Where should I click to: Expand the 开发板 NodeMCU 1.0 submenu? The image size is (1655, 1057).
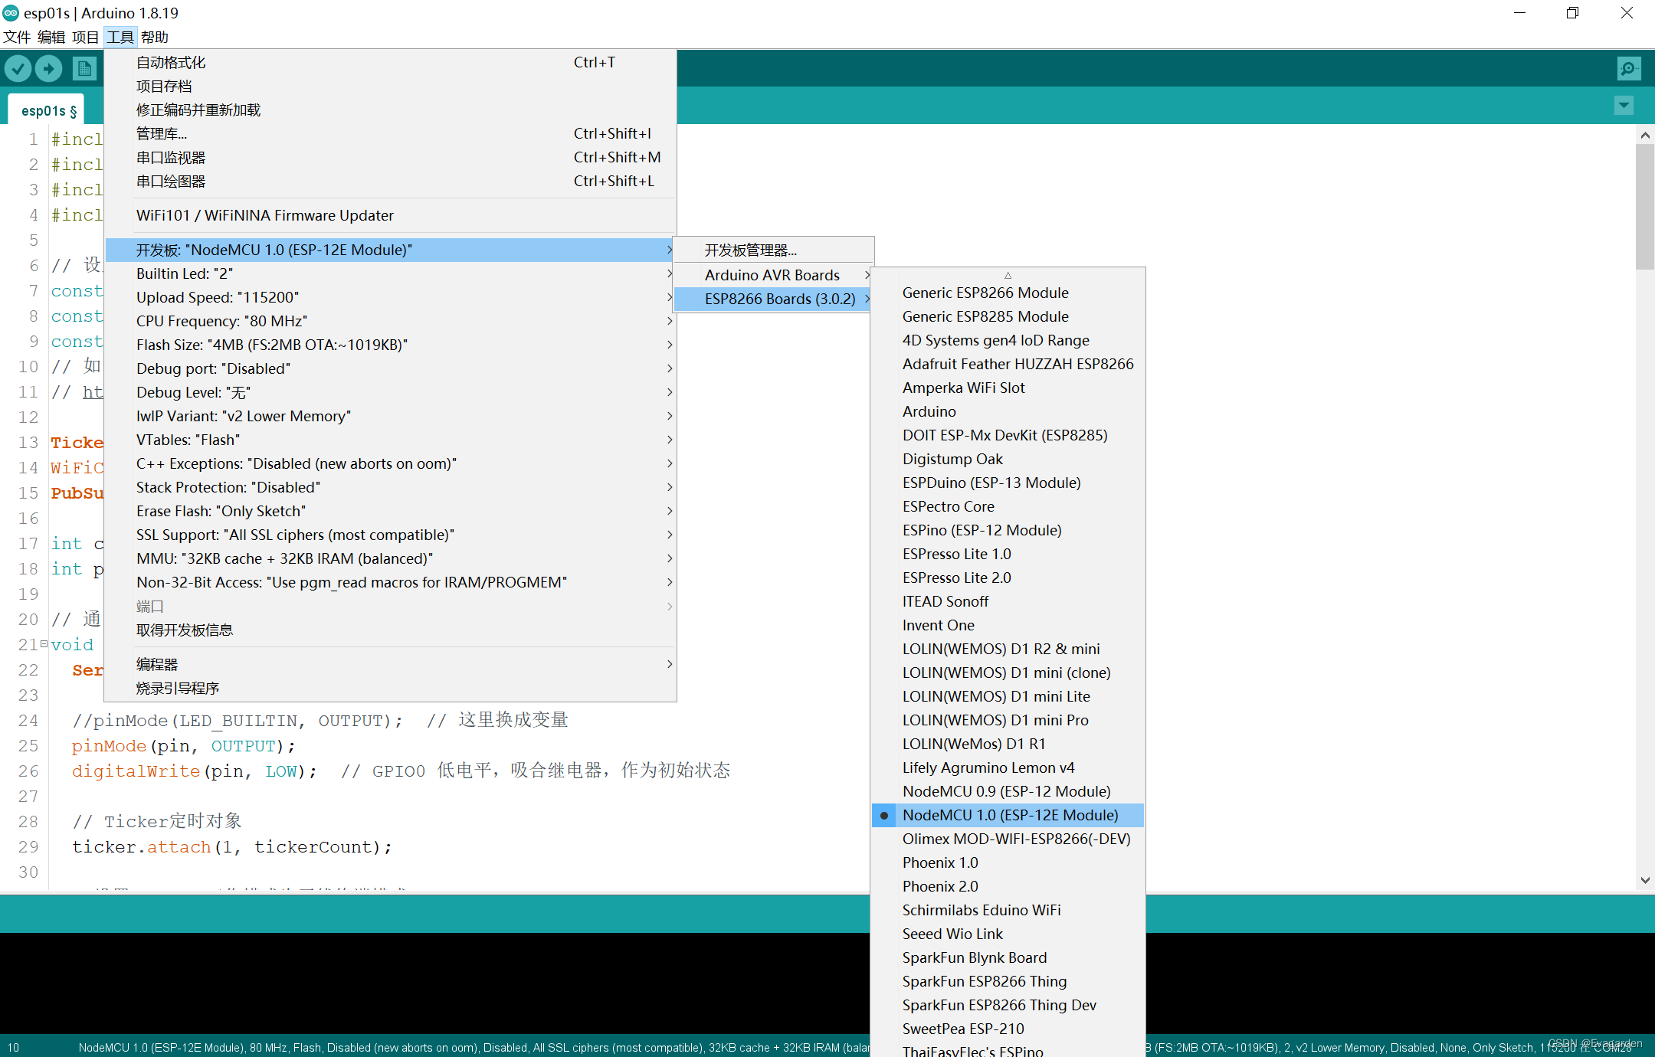391,250
